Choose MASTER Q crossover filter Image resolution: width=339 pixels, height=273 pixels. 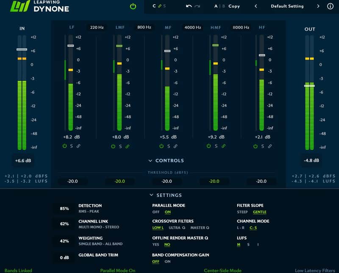pyautogui.click(x=200, y=228)
